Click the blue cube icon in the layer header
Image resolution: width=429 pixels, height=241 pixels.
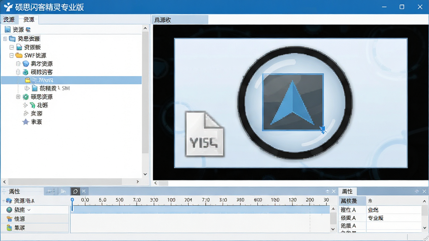click(x=9, y=201)
